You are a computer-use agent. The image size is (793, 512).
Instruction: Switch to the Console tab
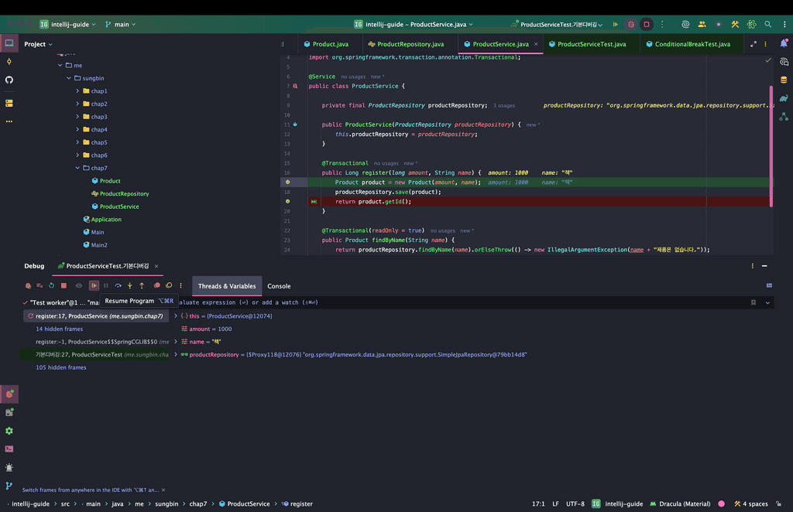[x=279, y=286]
